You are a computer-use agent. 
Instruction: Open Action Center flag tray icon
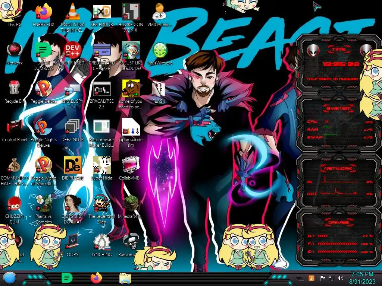tap(322, 278)
